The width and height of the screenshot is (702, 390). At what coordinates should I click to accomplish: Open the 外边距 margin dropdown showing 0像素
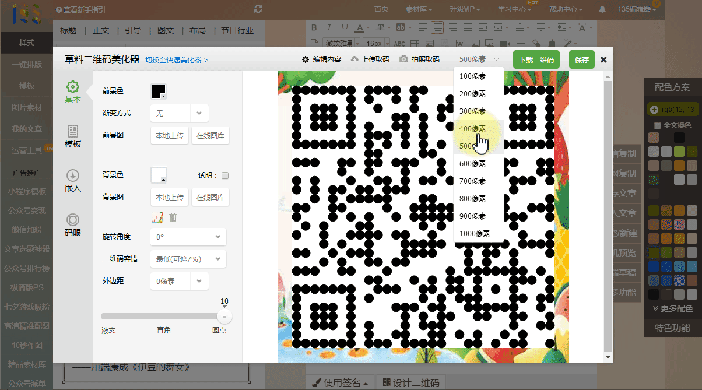179,281
